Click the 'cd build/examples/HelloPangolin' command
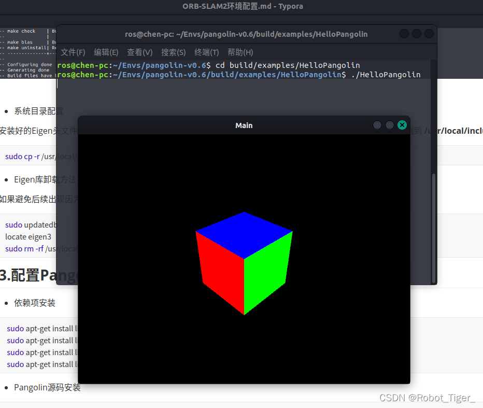This screenshot has height=408, width=483. click(x=288, y=65)
